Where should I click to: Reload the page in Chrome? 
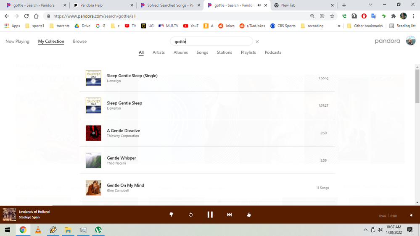pyautogui.click(x=26, y=16)
